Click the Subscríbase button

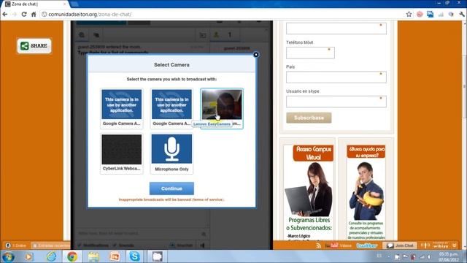pyautogui.click(x=309, y=118)
